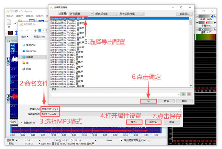The image size is (222, 149).
Task: Click the attributes list scrollbar down arrow
Action: pyautogui.click(x=191, y=86)
